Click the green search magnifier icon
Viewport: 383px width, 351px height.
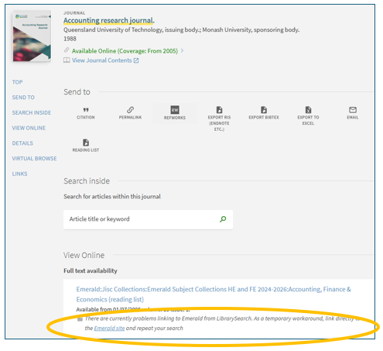coord(223,219)
